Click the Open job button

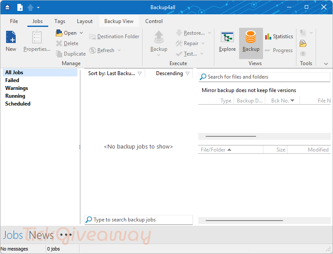tap(66, 33)
